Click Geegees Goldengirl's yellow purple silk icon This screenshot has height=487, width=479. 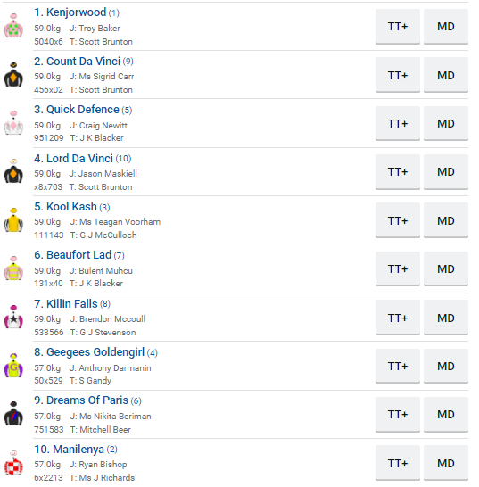(13, 366)
